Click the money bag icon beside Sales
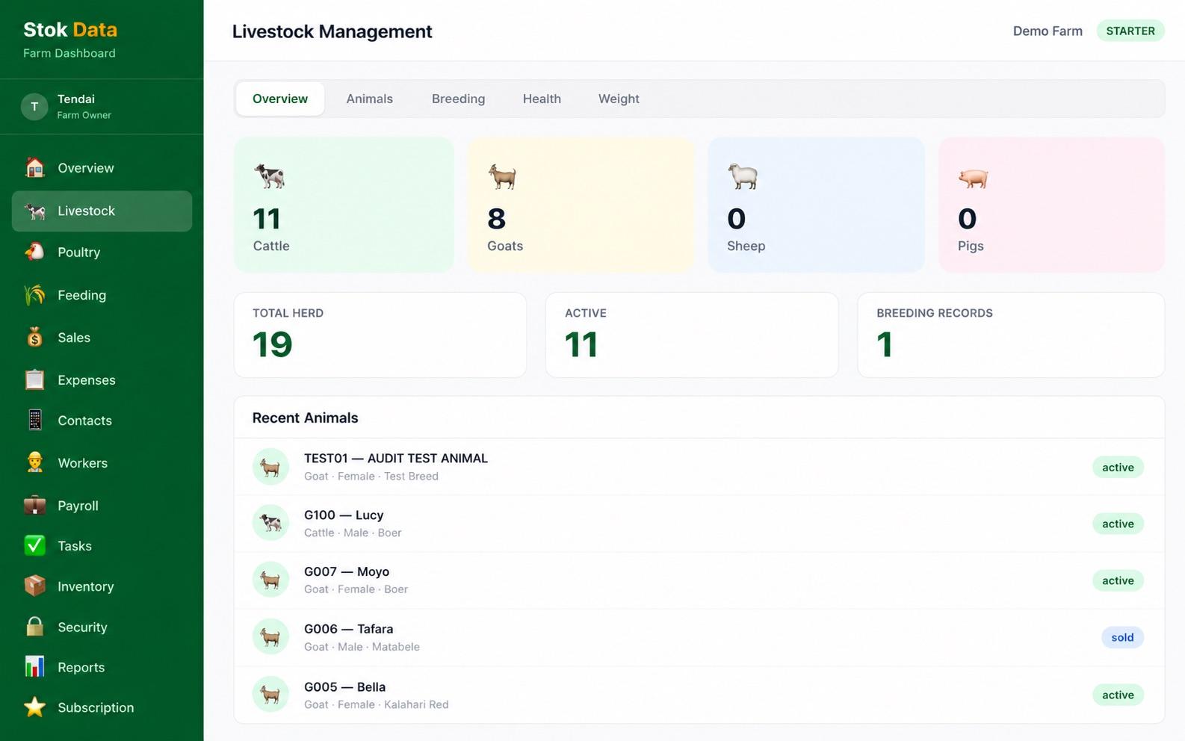Viewport: 1185px width, 741px height. [35, 338]
